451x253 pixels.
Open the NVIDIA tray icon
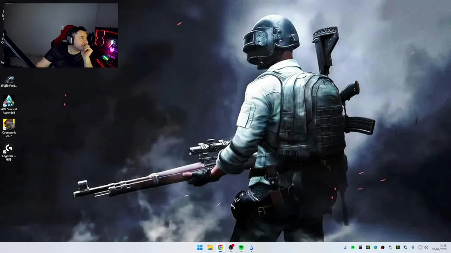pos(368,247)
